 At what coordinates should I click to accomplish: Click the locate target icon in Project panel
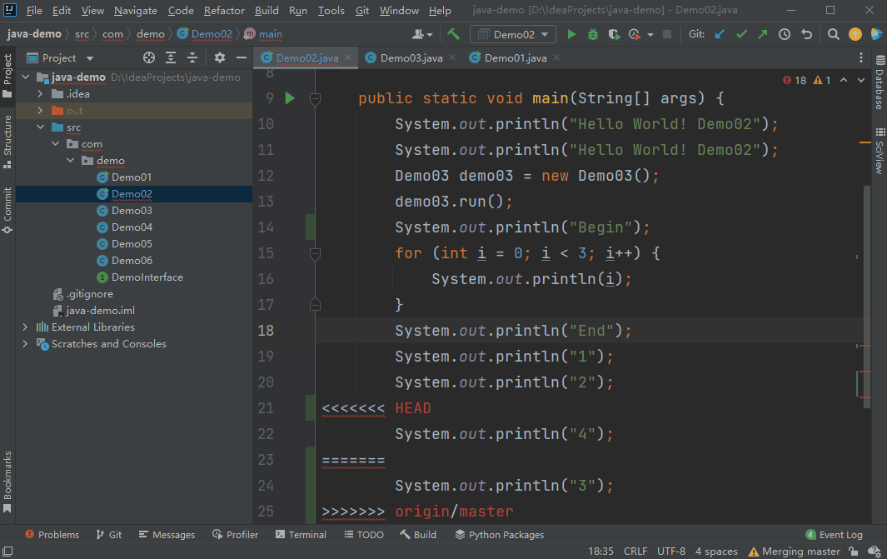[x=149, y=57]
